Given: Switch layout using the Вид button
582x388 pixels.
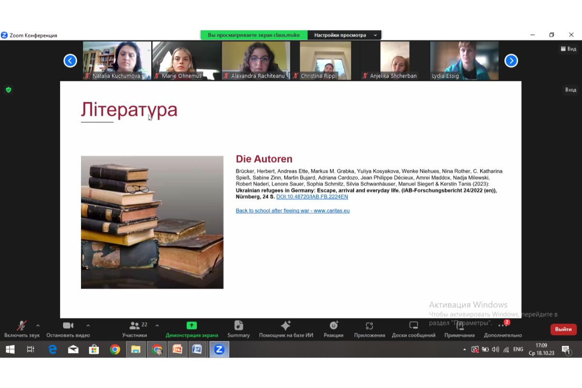Looking at the screenshot, I should pos(568,48).
